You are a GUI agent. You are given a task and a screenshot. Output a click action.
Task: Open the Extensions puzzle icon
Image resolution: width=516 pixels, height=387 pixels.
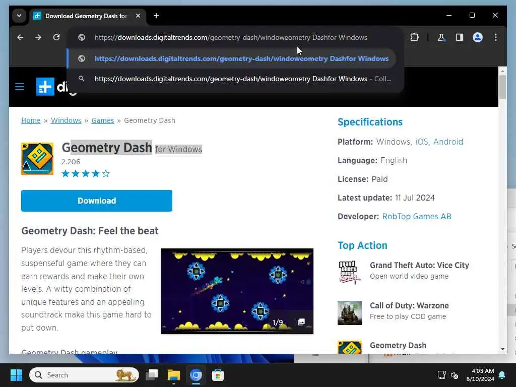tap(414, 37)
